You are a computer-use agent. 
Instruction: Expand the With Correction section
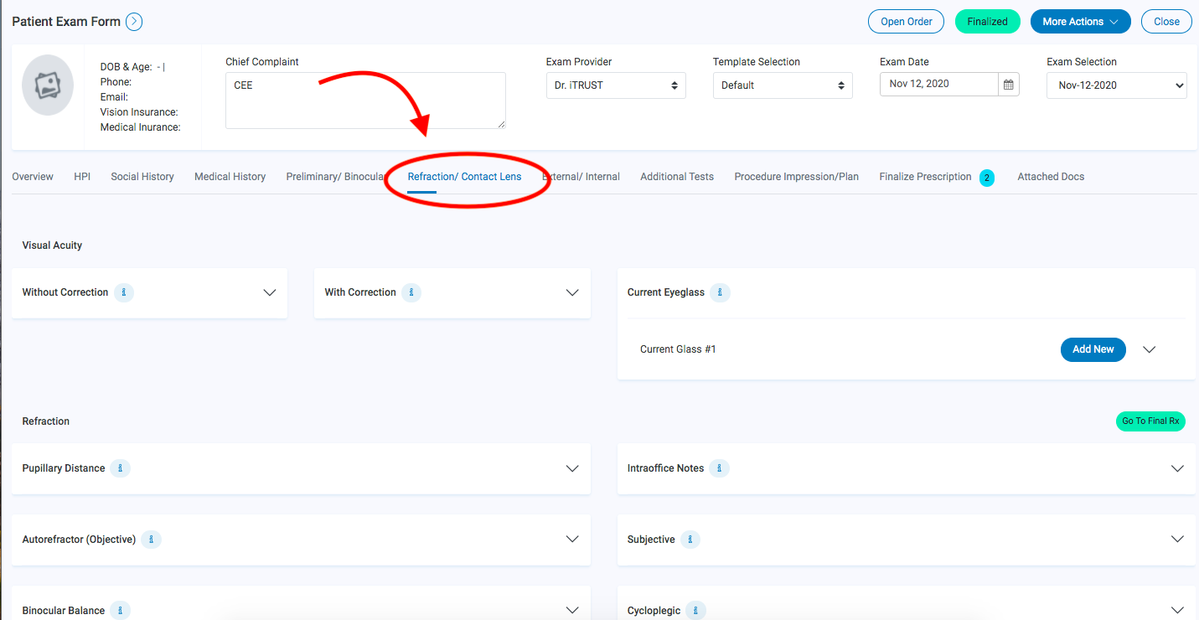pyautogui.click(x=571, y=292)
